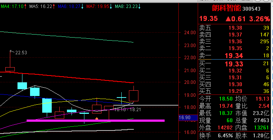273x140 pixels.
Task: Select the red MA7 19.95 label
Action: click(99, 6)
